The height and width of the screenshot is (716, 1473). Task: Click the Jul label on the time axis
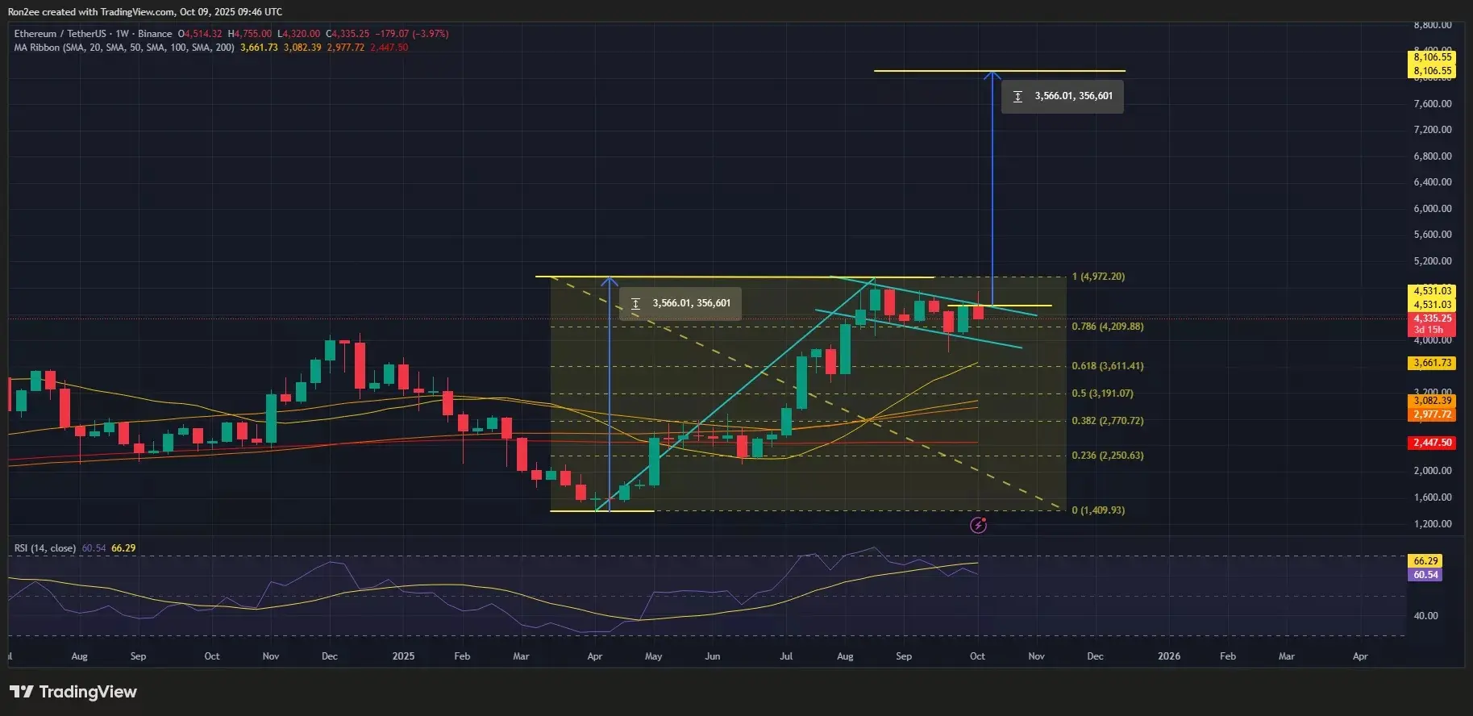786,656
